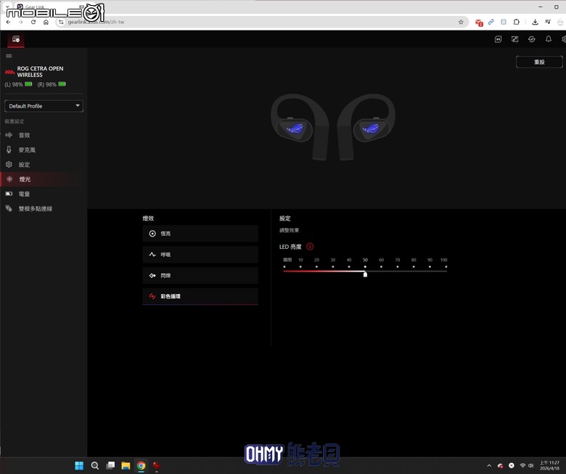View site information icon in address bar
Screen dimensions: 566x474
point(61,22)
